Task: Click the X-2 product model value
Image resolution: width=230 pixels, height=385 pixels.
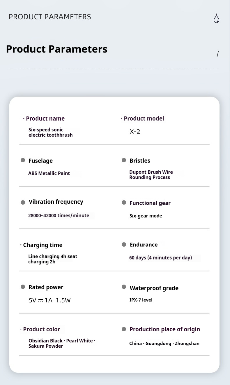Action: [x=135, y=132]
